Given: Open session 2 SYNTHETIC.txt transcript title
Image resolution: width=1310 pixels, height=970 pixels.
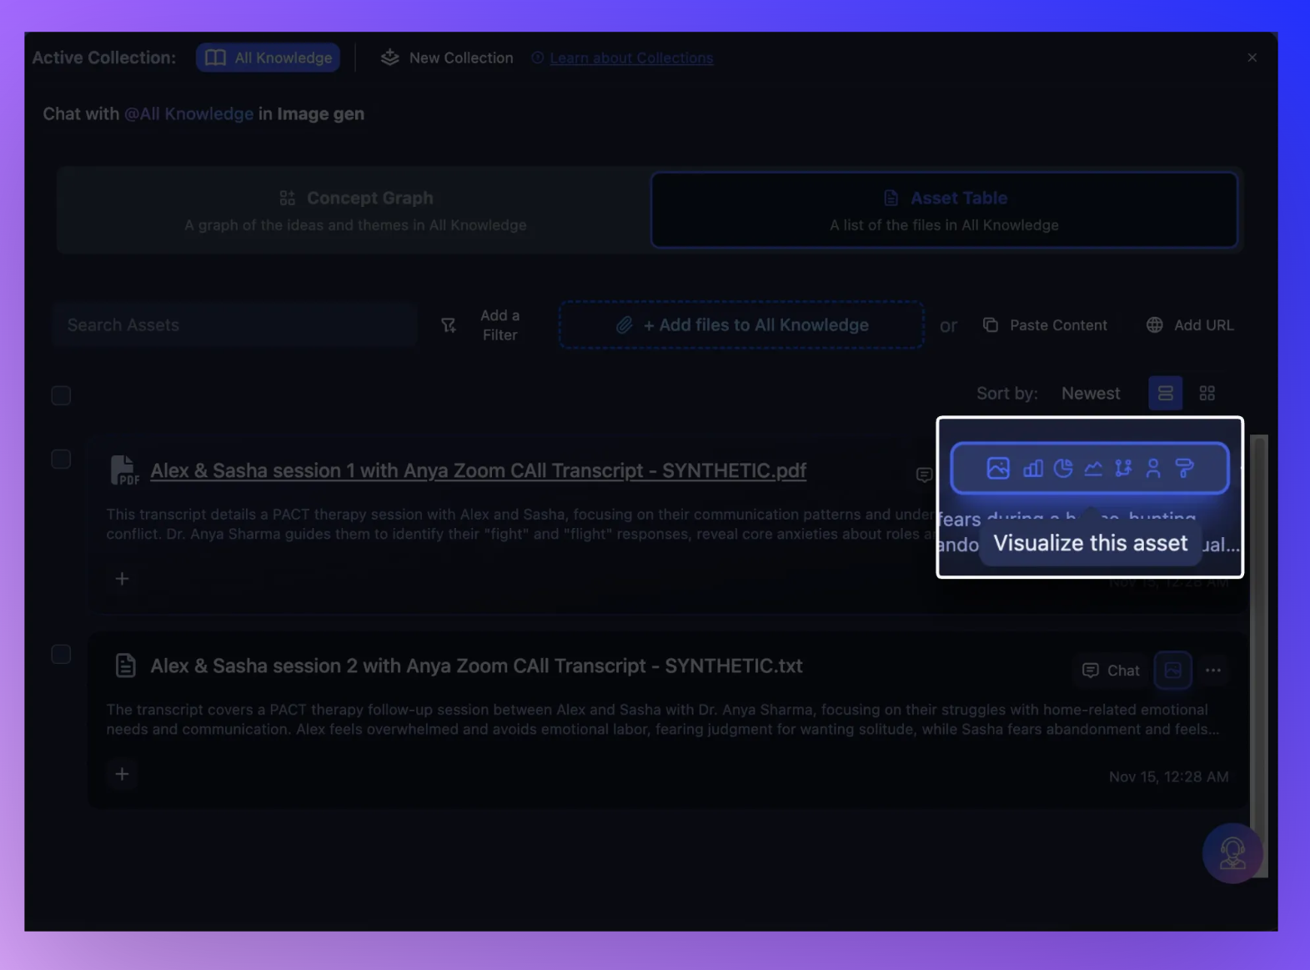Looking at the screenshot, I should point(476,666).
